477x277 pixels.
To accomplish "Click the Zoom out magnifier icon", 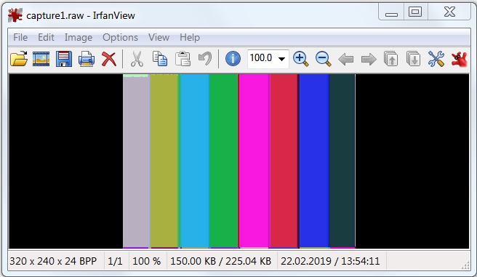I will 323,59.
